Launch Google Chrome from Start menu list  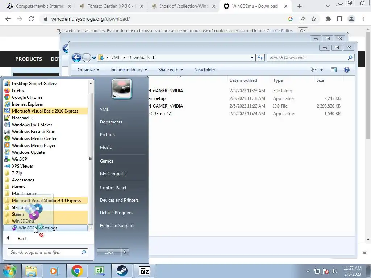[x=27, y=97]
